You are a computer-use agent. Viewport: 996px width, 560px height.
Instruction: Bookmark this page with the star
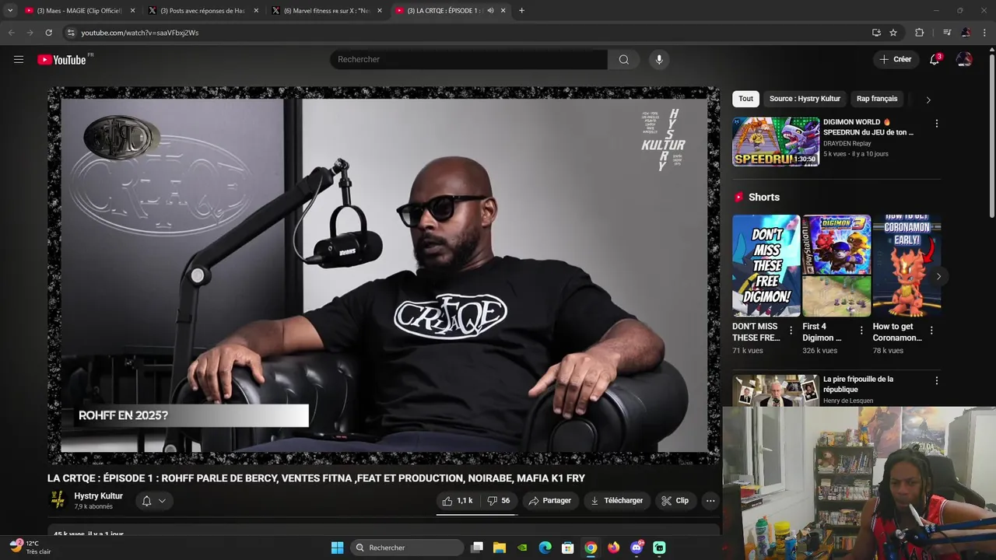[893, 33]
